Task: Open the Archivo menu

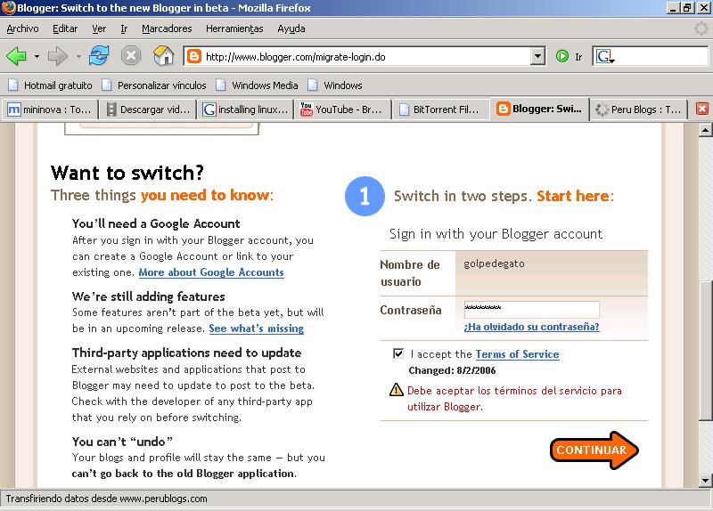Action: coord(22,28)
